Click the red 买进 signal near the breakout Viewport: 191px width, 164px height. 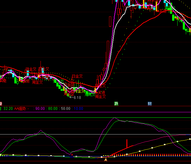pos(101,92)
